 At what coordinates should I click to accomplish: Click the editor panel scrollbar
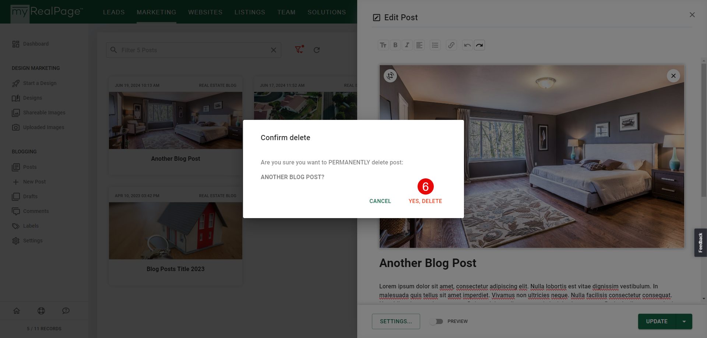[704, 130]
